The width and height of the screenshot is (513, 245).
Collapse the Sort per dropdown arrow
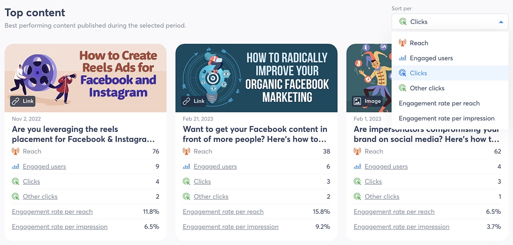501,22
